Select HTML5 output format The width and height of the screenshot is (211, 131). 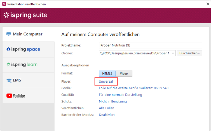(107, 74)
